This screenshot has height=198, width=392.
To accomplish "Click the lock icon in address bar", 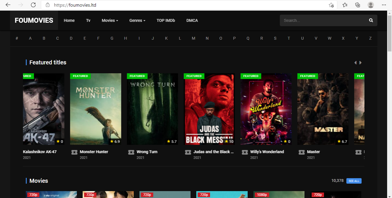I will click(48, 5).
